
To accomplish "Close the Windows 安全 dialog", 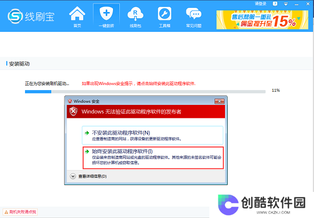I will pos(219,101).
